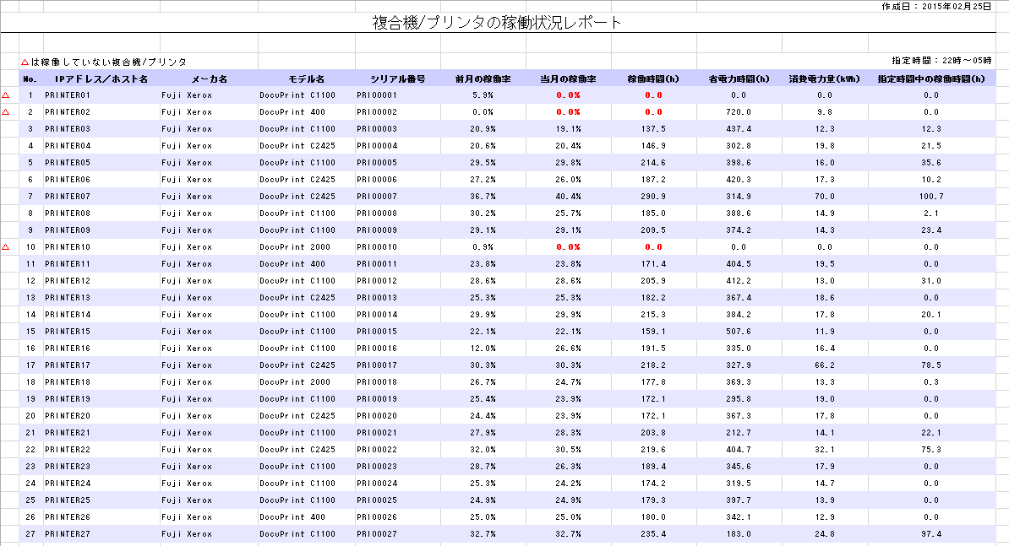Click the red 0.0 operating time for PRINTER02
The image size is (1009, 546).
(653, 111)
